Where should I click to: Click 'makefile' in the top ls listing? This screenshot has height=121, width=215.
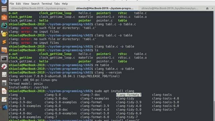pyautogui.click(x=86, y=17)
